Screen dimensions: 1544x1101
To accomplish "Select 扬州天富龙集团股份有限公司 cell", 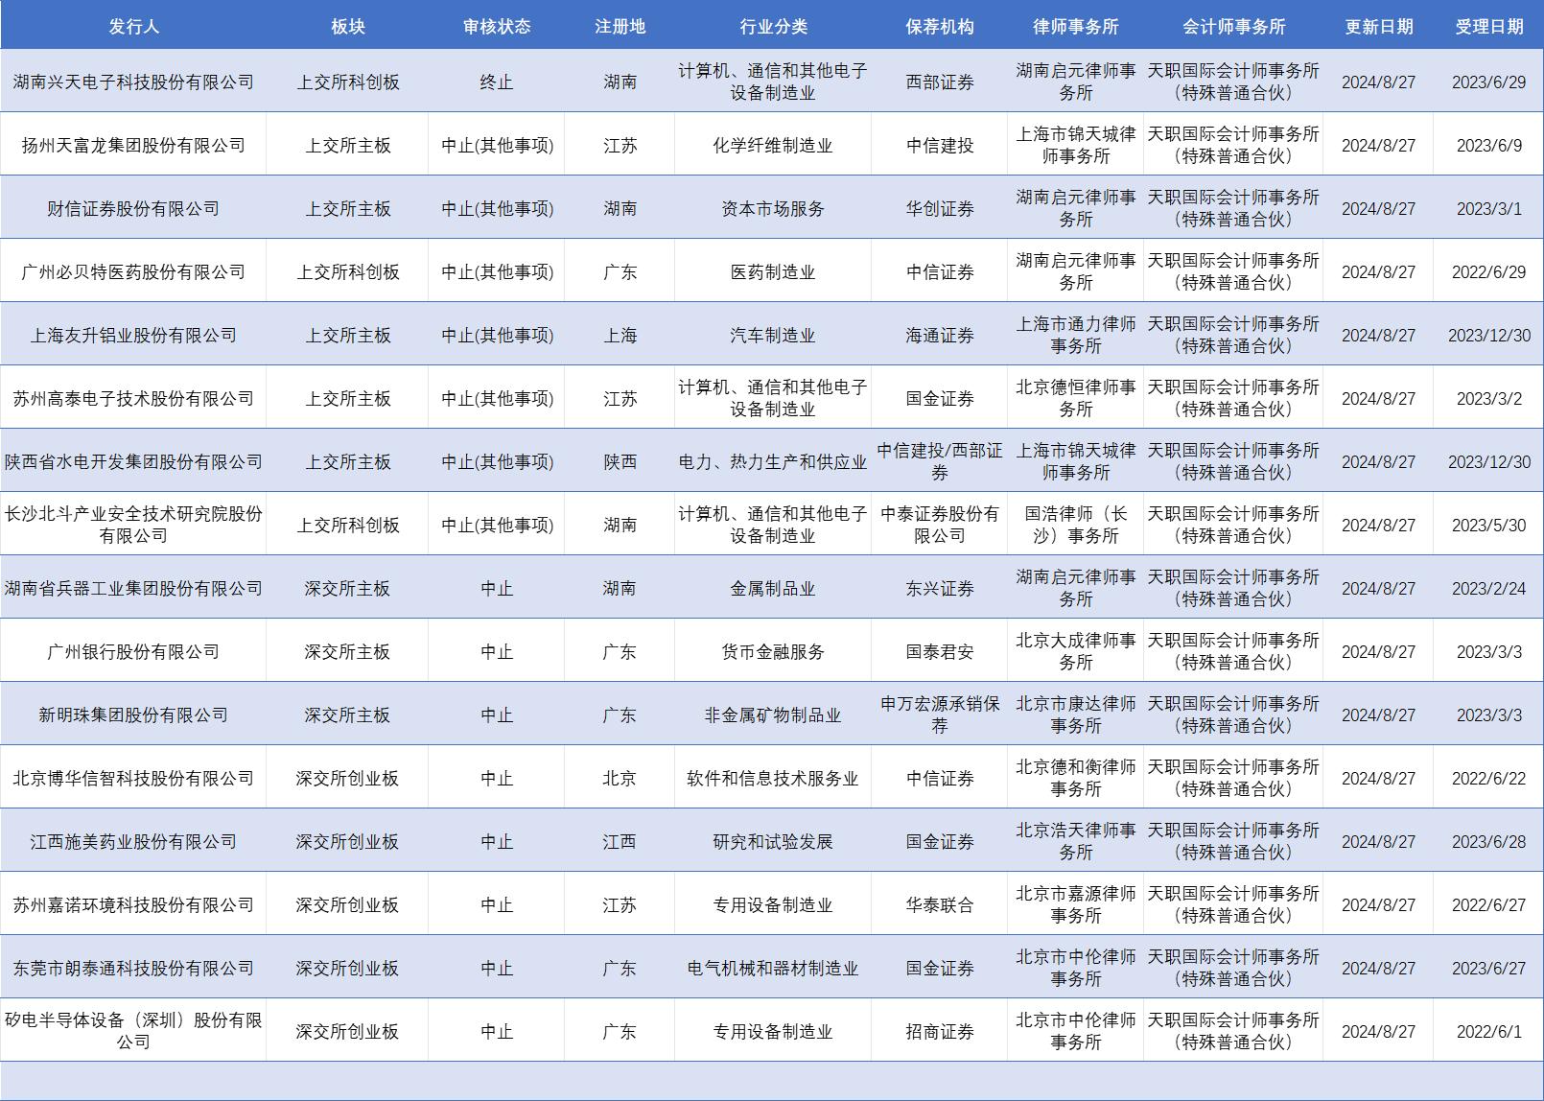I will pyautogui.click(x=133, y=146).
